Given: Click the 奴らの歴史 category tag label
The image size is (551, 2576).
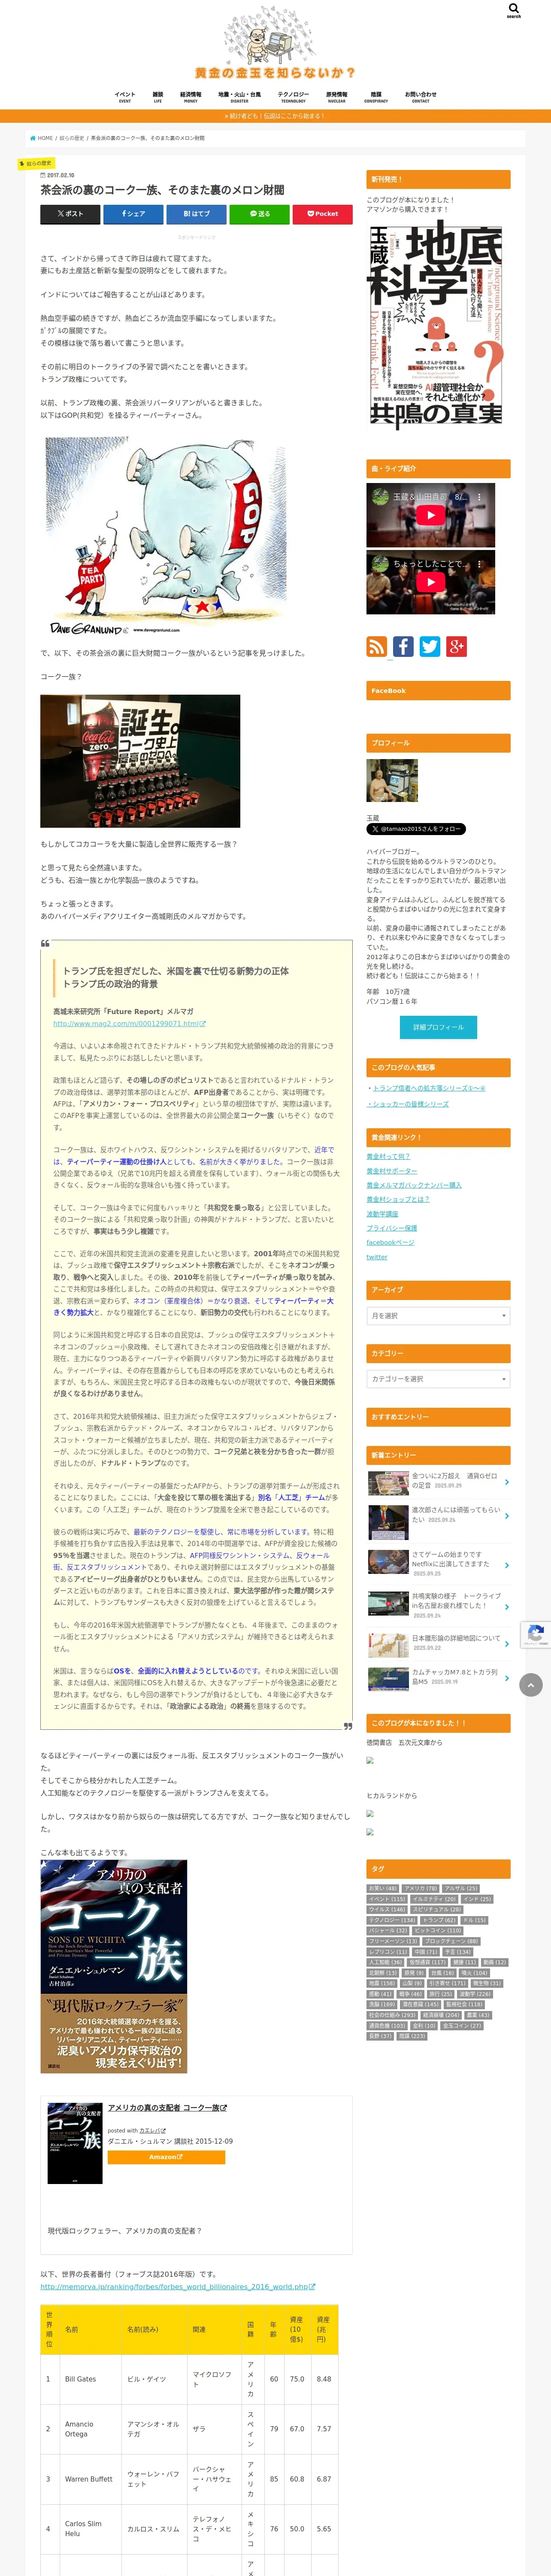Looking at the screenshot, I should 37,163.
